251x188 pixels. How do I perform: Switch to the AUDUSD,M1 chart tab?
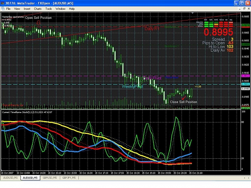click(10, 178)
